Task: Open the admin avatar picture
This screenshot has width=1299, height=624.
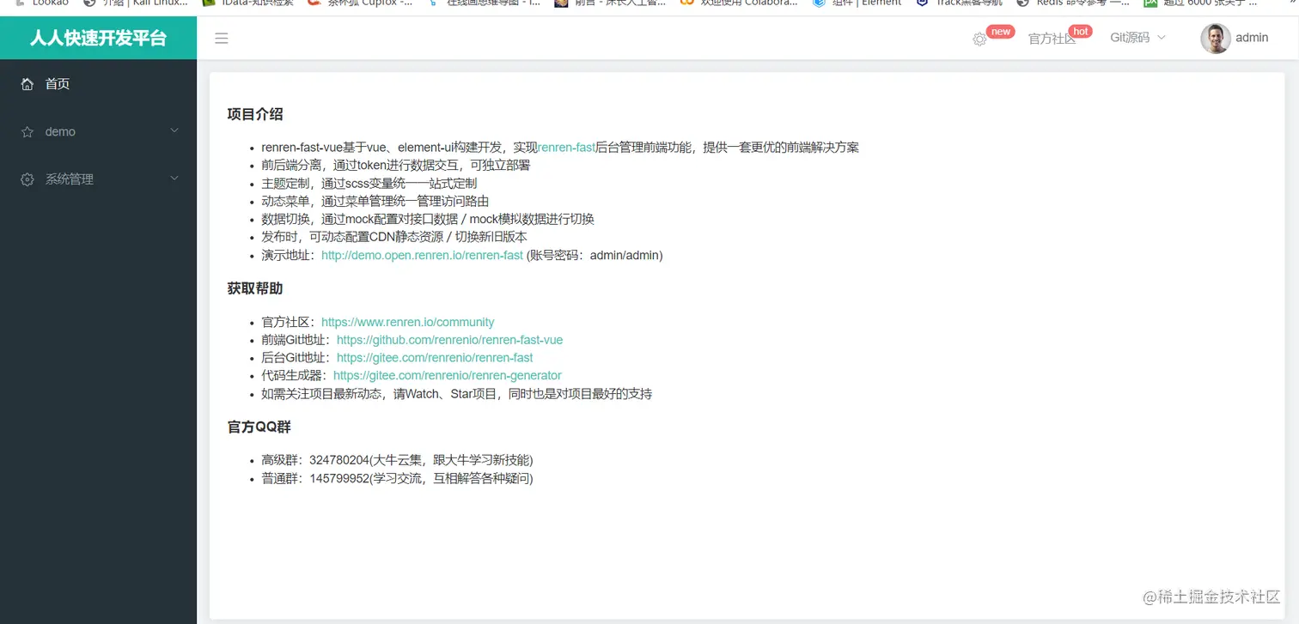Action: click(x=1215, y=38)
